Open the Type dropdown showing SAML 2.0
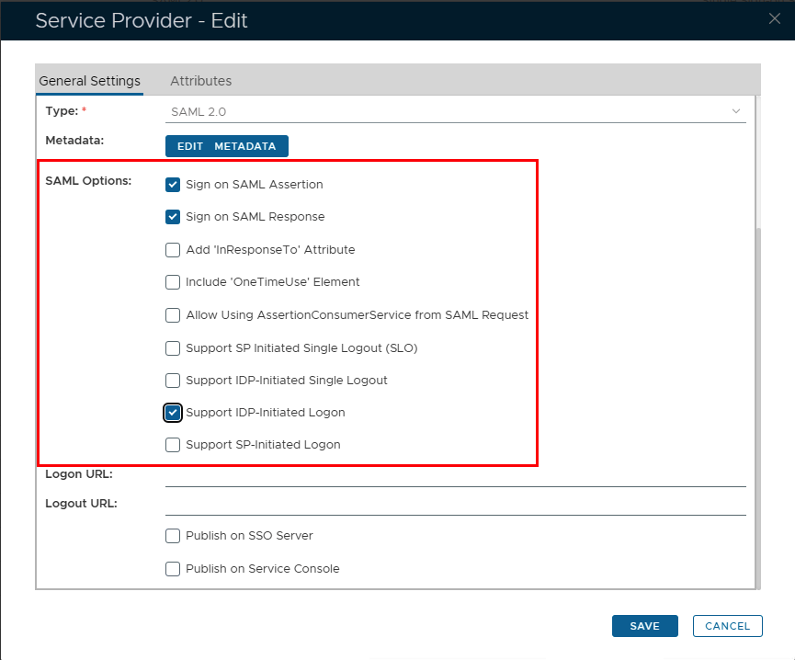 450,111
